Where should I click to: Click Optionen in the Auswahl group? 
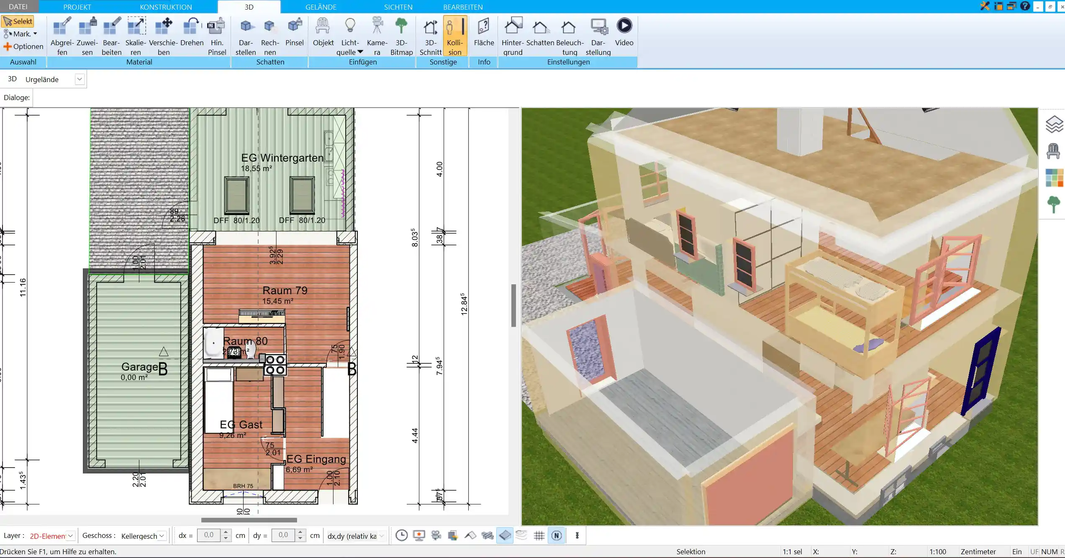[23, 46]
